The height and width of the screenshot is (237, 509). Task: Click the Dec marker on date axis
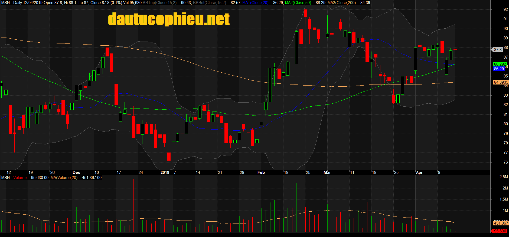(76, 172)
